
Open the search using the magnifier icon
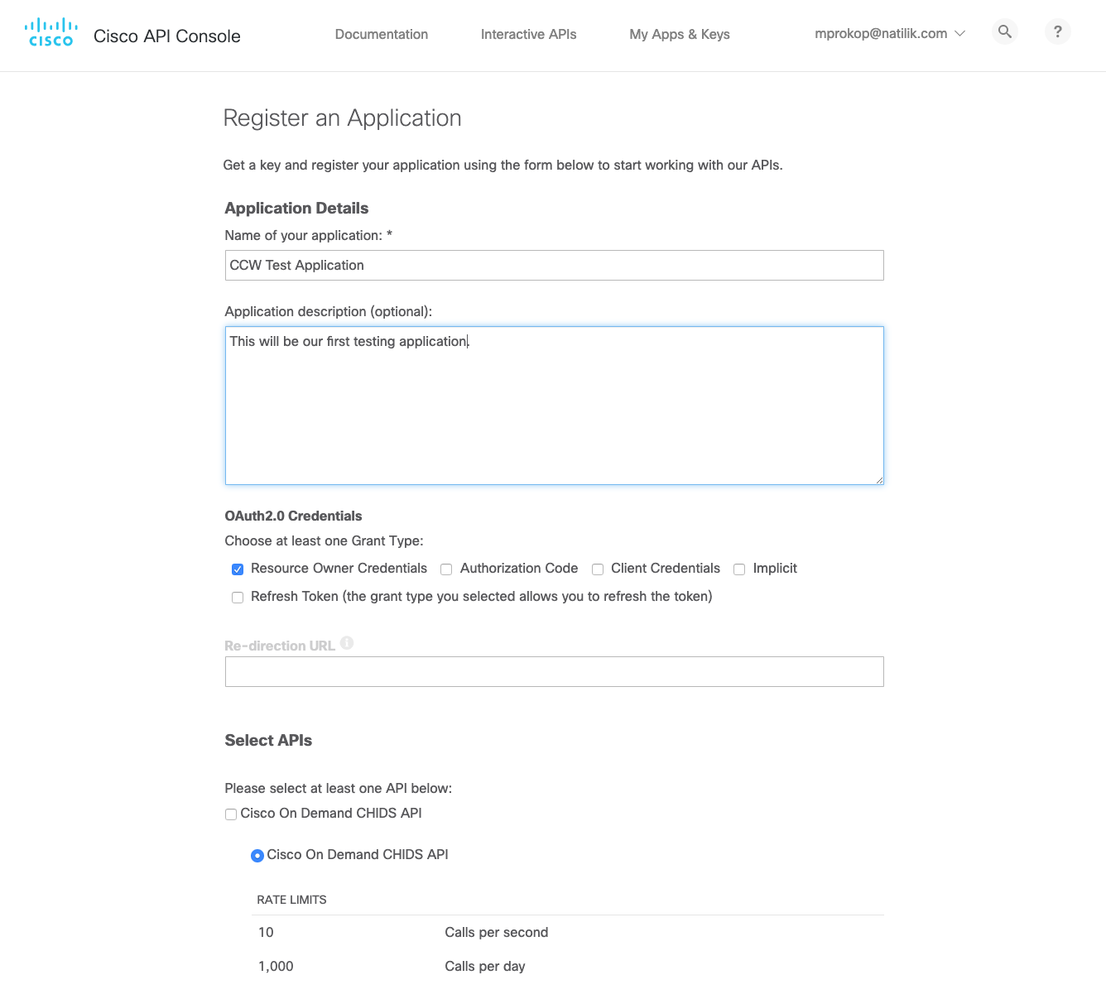pyautogui.click(x=1004, y=31)
